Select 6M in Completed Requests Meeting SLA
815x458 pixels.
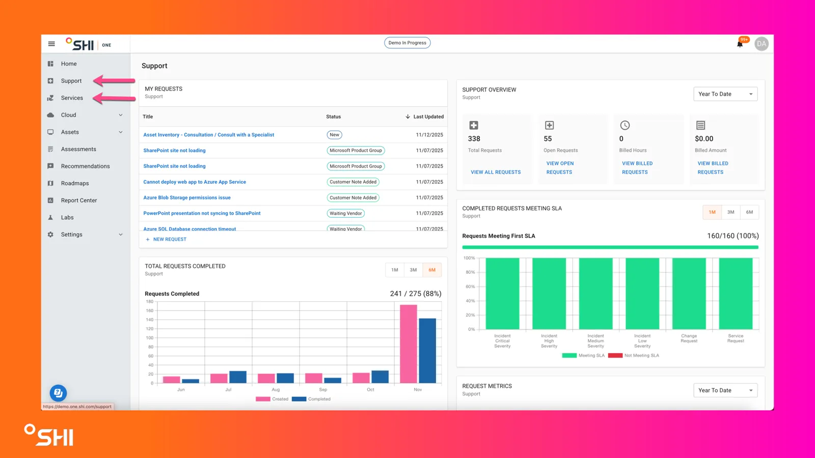pos(749,212)
